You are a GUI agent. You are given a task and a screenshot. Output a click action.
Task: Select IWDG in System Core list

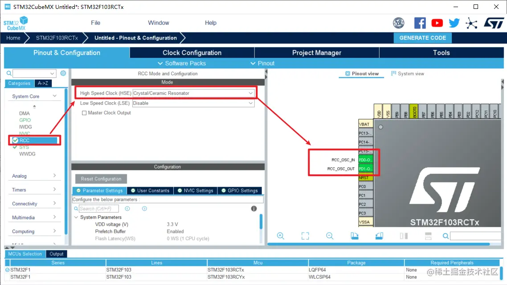tap(25, 127)
